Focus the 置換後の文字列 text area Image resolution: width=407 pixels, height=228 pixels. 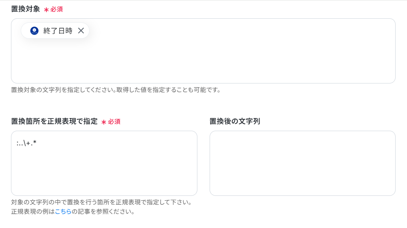[x=302, y=163]
